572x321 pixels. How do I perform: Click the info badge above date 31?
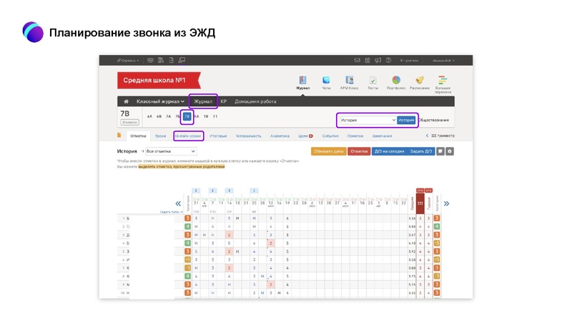tap(196, 190)
